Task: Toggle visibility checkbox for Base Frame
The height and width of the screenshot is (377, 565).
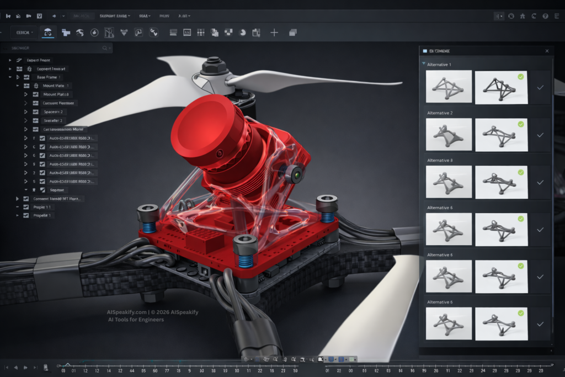Action: click(x=26, y=77)
